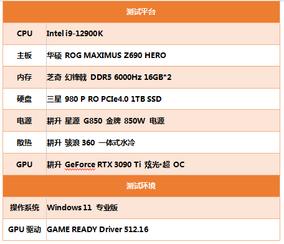Click the underlined GeForce word
284x244 pixels.
pos(80,165)
